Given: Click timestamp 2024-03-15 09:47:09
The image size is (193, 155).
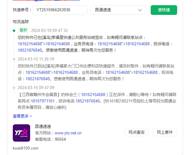Looking at the screenshot, I should [x=36, y=88].
